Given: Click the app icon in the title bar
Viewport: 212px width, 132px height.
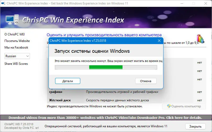Looking at the screenshot, I should click(x=3, y=3).
